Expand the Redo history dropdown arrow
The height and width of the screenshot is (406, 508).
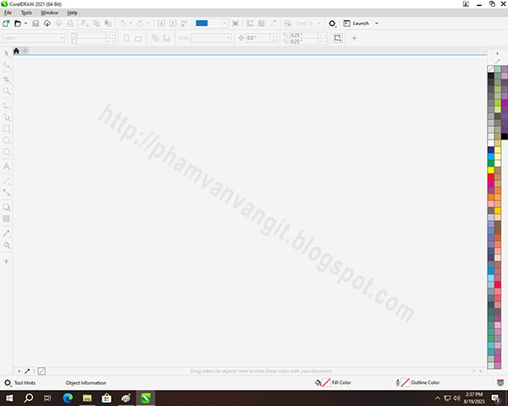click(x=148, y=24)
